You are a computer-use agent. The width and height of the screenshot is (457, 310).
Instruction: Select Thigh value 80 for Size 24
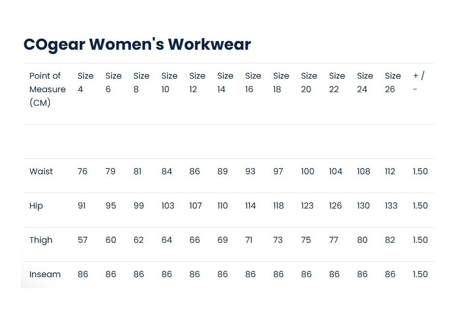[x=362, y=240]
